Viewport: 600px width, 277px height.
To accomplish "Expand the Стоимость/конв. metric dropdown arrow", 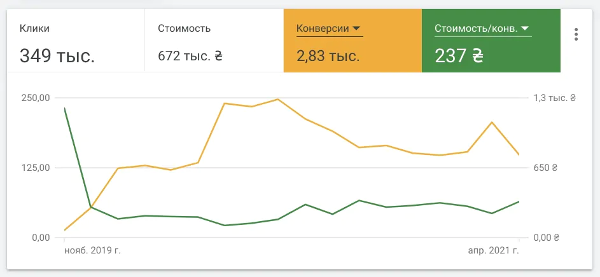I will coord(525,29).
